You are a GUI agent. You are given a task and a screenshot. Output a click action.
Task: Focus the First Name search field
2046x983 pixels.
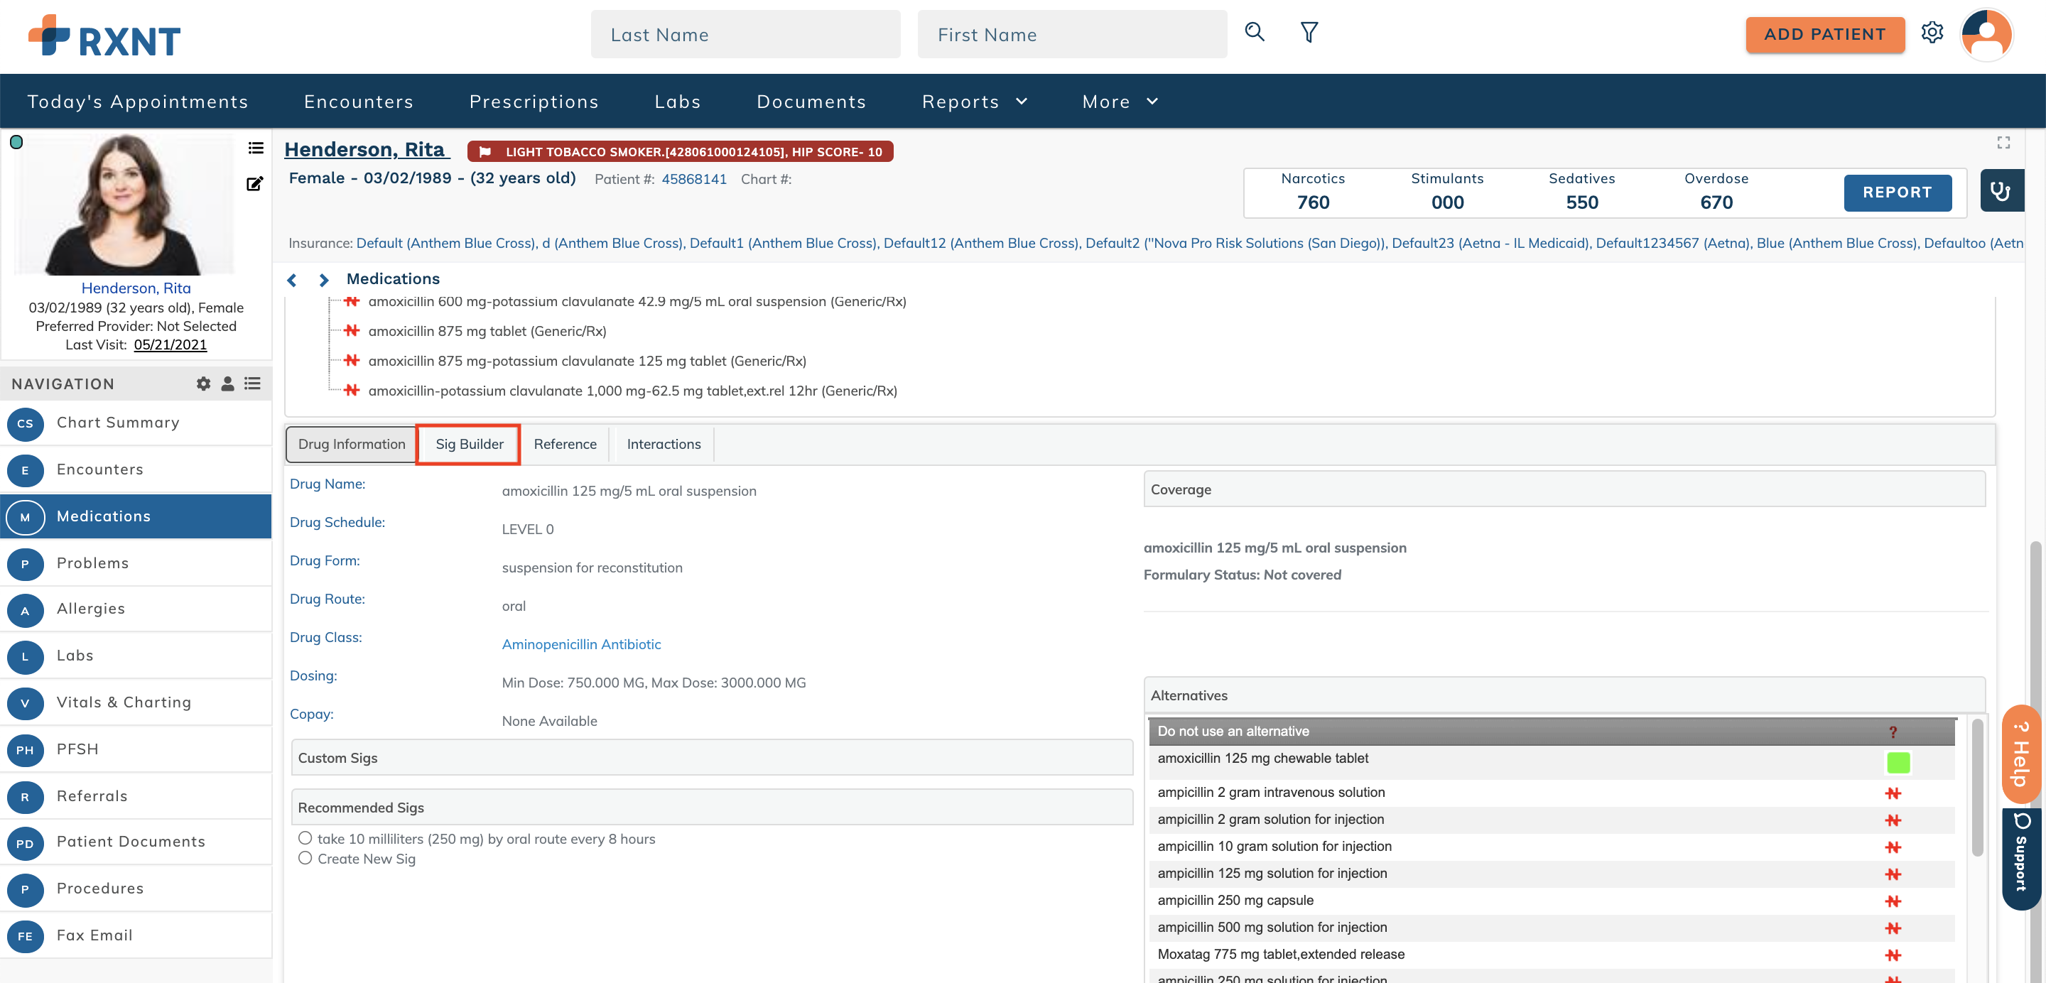coord(1071,34)
